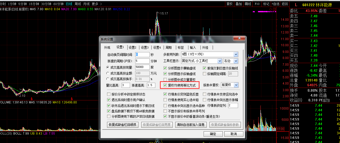Open 报表中复权 前复权 dropdown
The height and width of the screenshot is (143, 340).
(236, 85)
